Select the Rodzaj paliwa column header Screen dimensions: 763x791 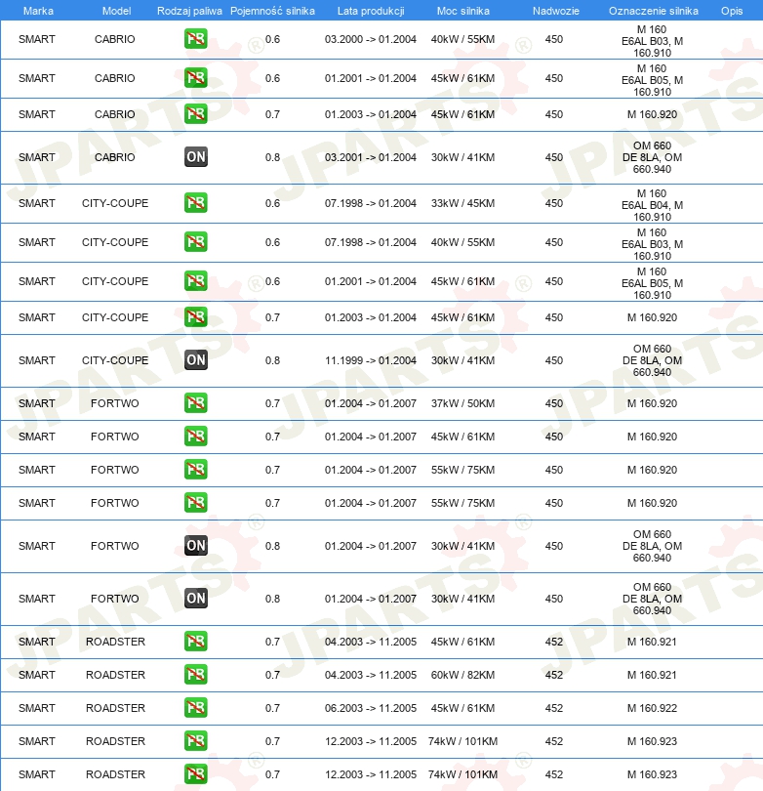pos(189,11)
